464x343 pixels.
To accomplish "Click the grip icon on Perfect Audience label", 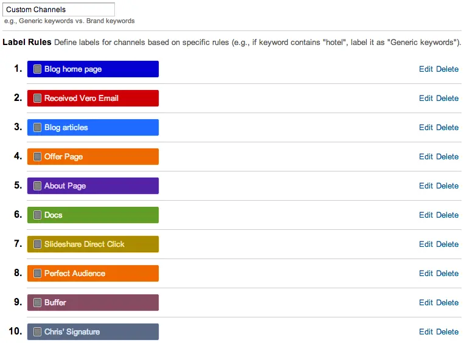I will tap(37, 274).
